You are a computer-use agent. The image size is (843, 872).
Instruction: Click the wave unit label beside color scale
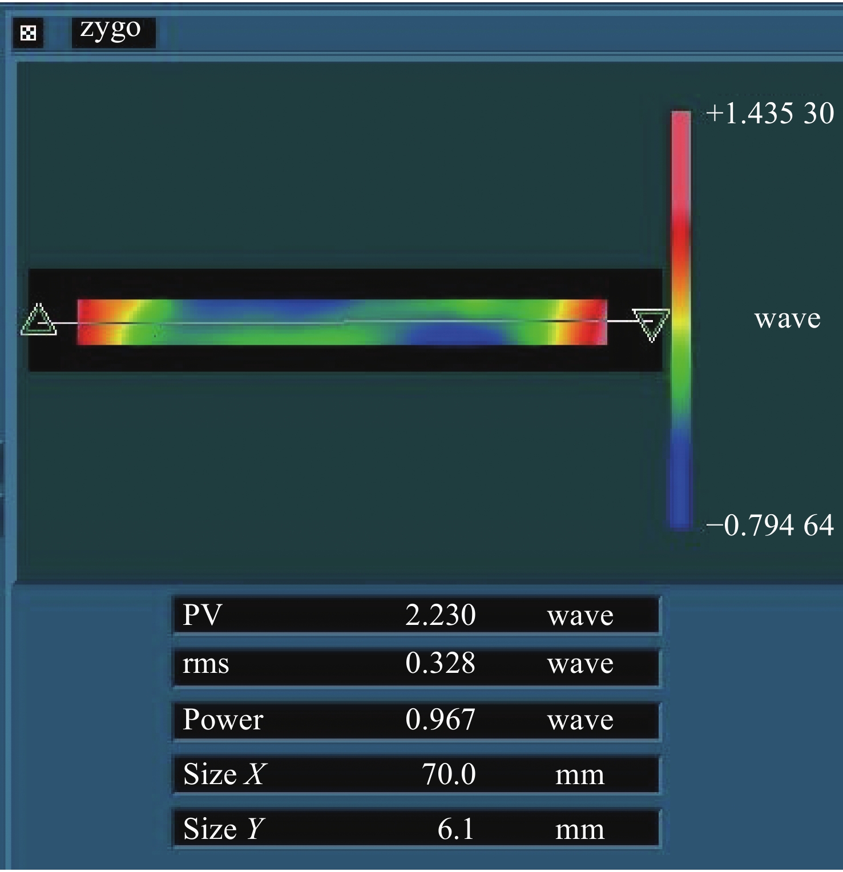[788, 318]
